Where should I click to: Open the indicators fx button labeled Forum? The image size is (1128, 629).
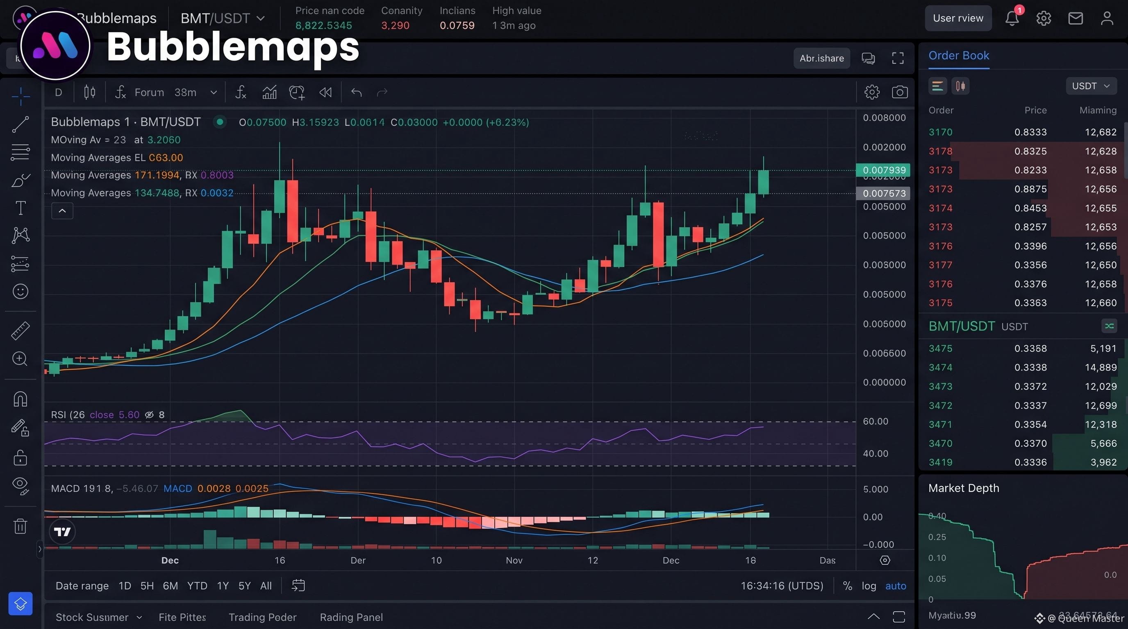click(139, 92)
